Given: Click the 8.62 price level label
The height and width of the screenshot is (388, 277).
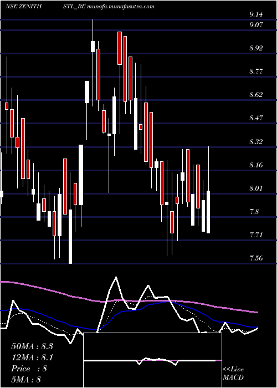Looking at the screenshot, I should coord(256,95).
